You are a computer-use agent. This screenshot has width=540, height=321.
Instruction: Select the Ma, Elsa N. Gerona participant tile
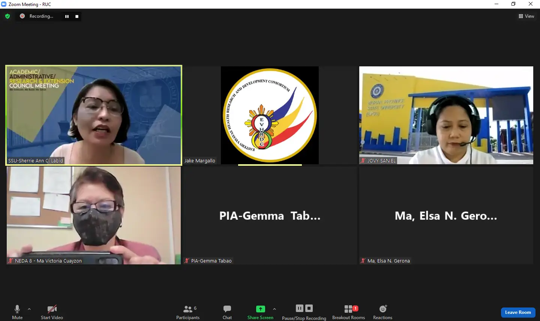click(x=446, y=216)
